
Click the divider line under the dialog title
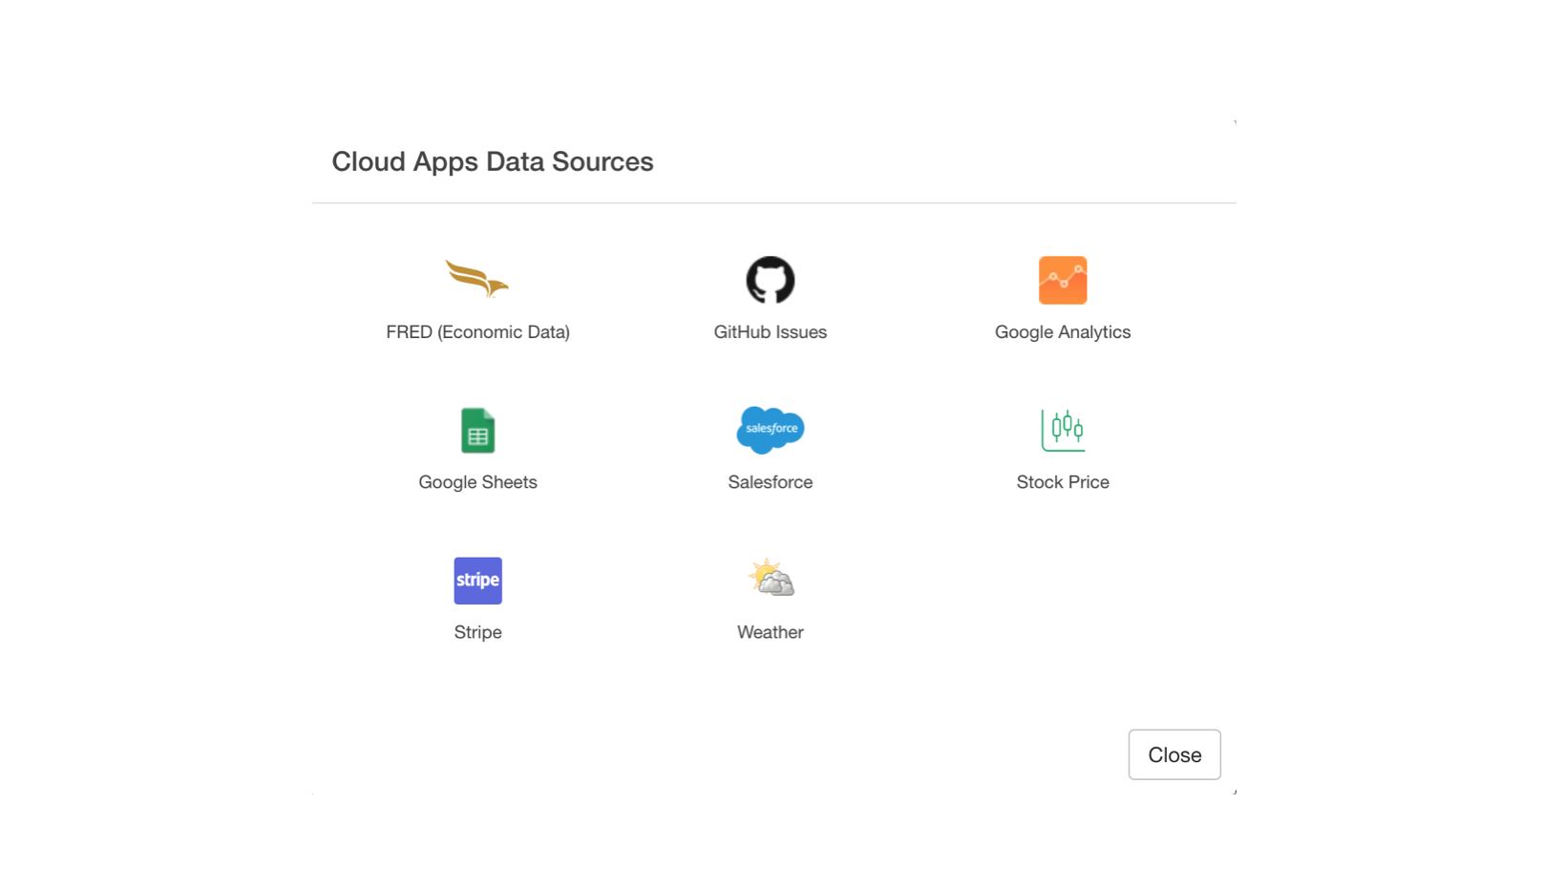(x=773, y=202)
